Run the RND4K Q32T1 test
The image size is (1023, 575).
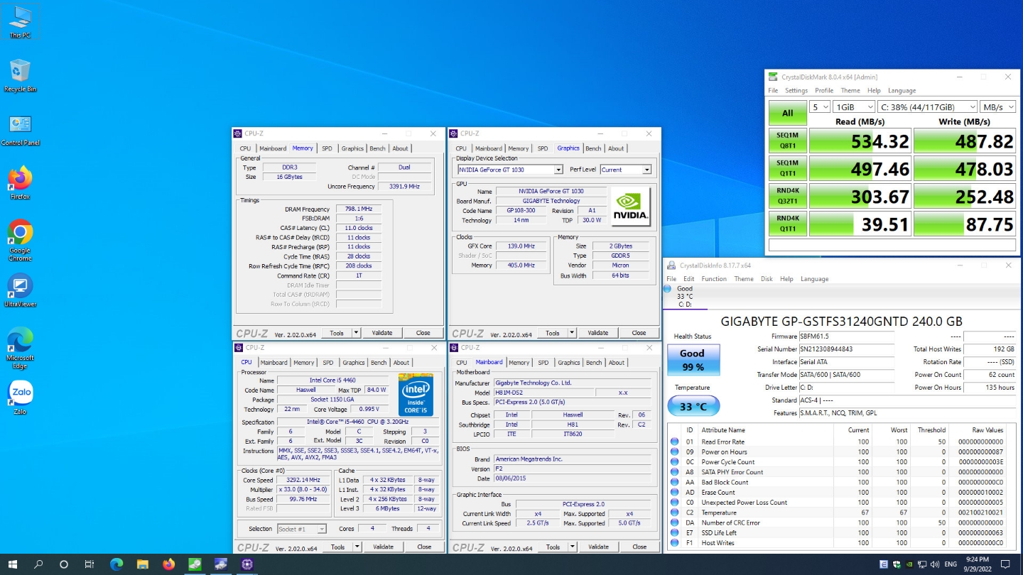[x=787, y=196]
